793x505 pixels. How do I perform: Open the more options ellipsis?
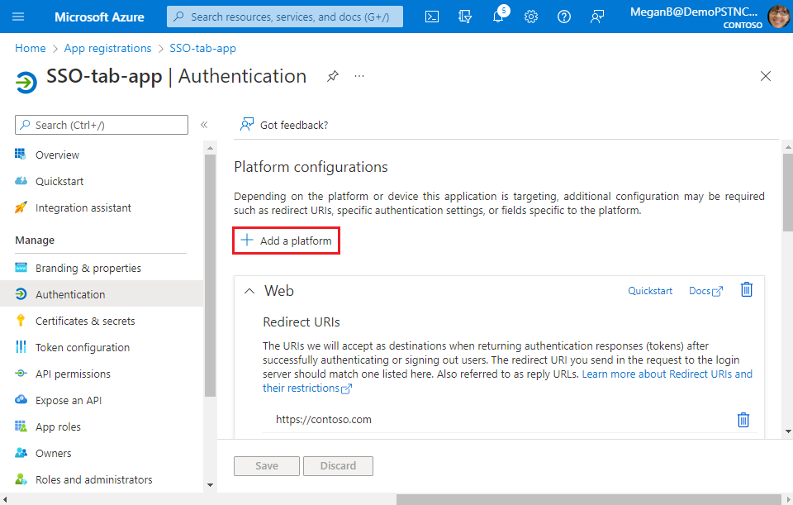pyautogui.click(x=359, y=76)
